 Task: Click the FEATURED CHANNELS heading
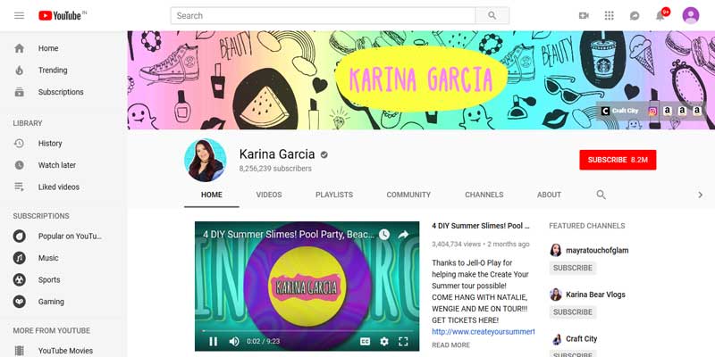[x=587, y=226]
